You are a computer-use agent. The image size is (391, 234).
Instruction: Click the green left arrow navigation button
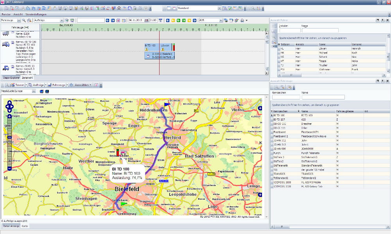pos(179,20)
